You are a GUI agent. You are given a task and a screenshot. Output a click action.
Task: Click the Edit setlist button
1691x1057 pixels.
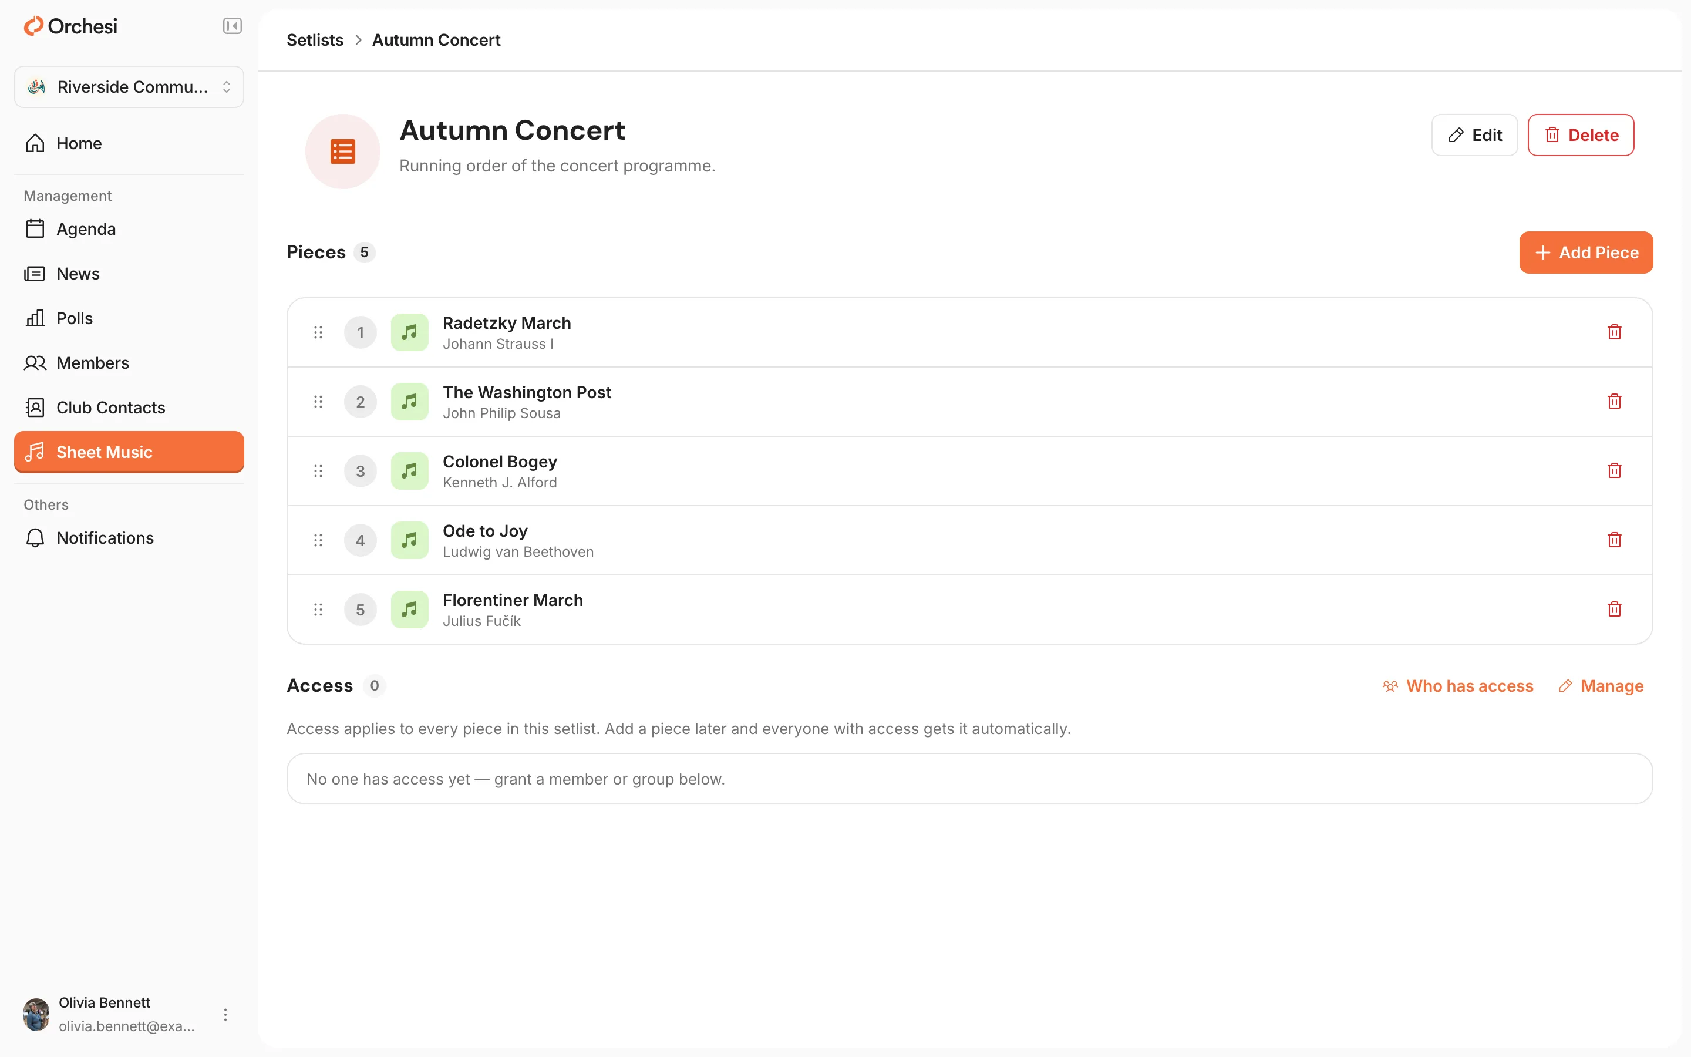coord(1474,135)
